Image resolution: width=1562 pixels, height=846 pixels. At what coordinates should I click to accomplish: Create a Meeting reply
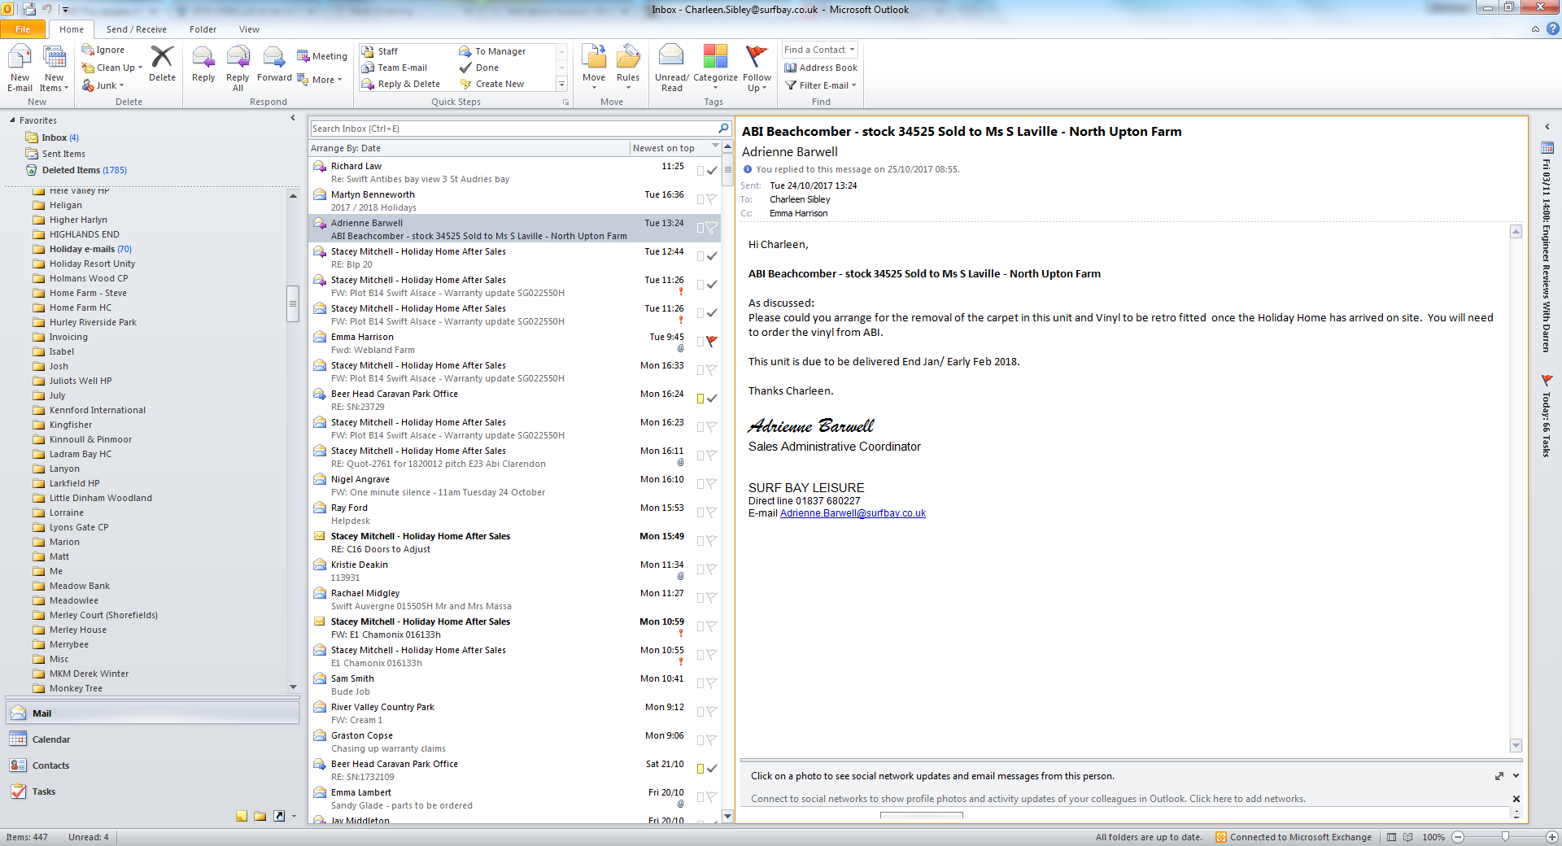coord(322,56)
